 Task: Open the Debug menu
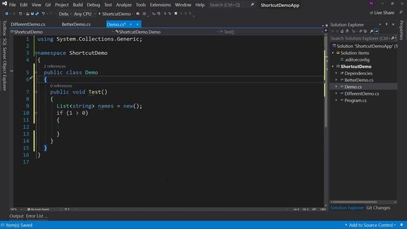coord(93,5)
